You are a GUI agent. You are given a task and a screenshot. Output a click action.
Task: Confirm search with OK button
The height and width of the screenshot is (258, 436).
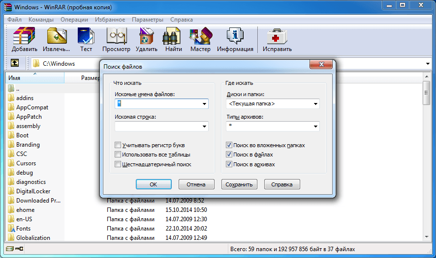click(154, 184)
